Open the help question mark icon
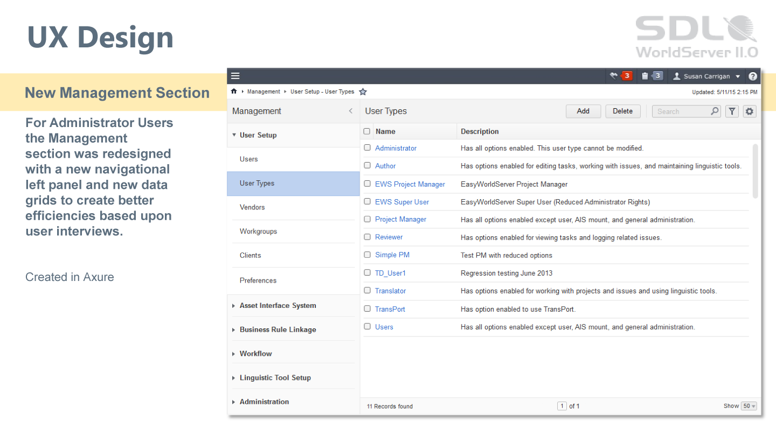776x436 pixels. [x=753, y=76]
